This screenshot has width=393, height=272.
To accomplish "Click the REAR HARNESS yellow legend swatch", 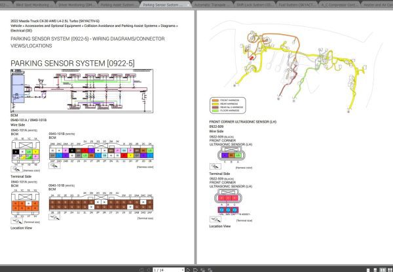I will [x=215, y=104].
